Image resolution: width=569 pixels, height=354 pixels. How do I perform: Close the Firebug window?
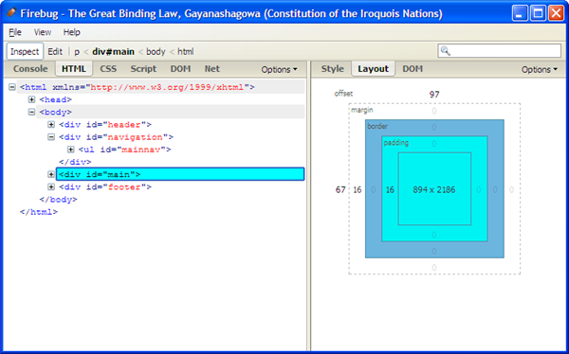pos(556,13)
